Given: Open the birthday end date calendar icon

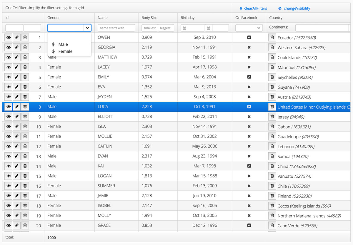Looking at the screenshot, I should coord(209,28).
